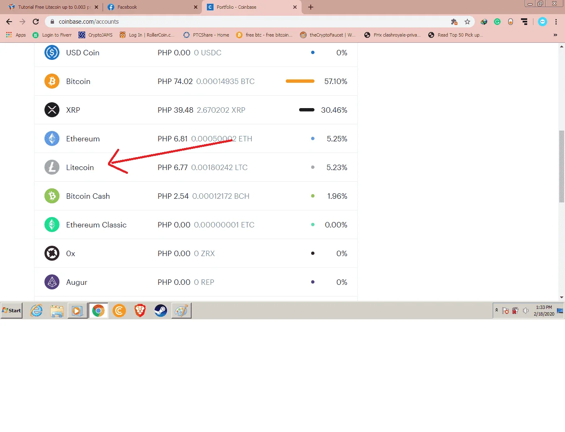Open theCryptoFaucet bookmark

(x=328, y=35)
